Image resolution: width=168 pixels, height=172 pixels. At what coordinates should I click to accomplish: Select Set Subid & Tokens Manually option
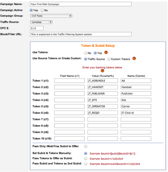point(86,153)
